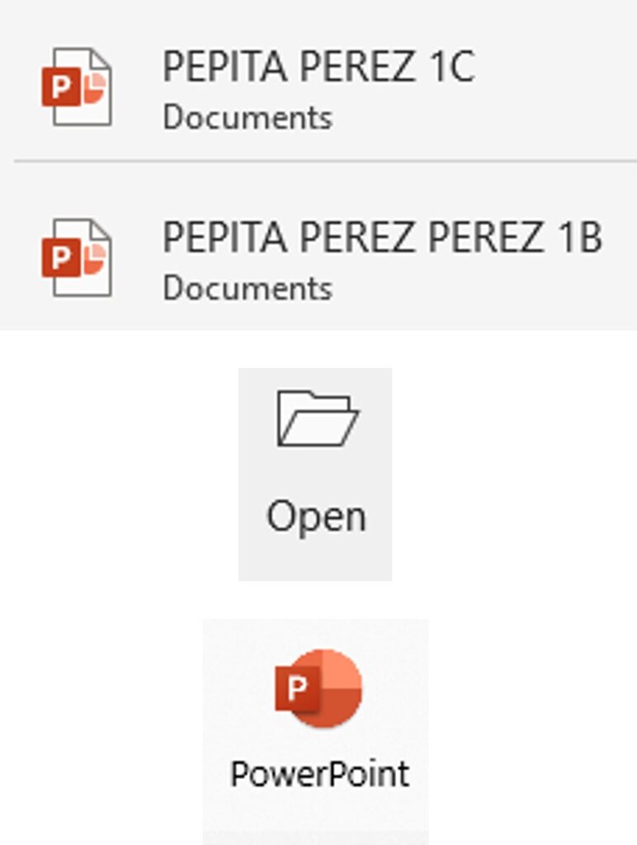Open the PEPITA PEREZ PEREZ 1B presentation

click(x=381, y=238)
